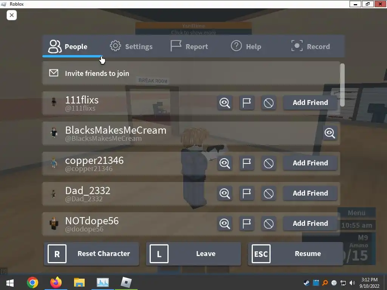
Task: Open network tray icon
Action: pos(343,283)
